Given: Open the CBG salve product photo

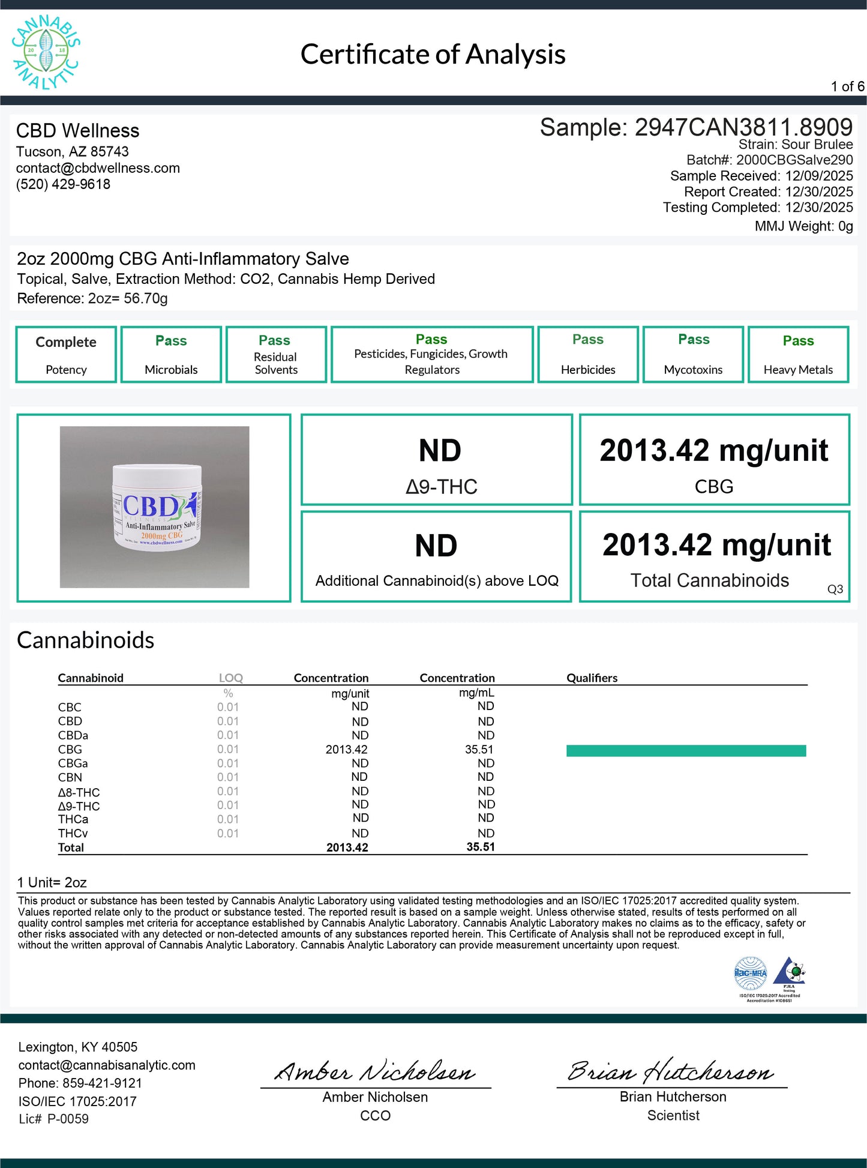Looking at the screenshot, I should [x=154, y=507].
